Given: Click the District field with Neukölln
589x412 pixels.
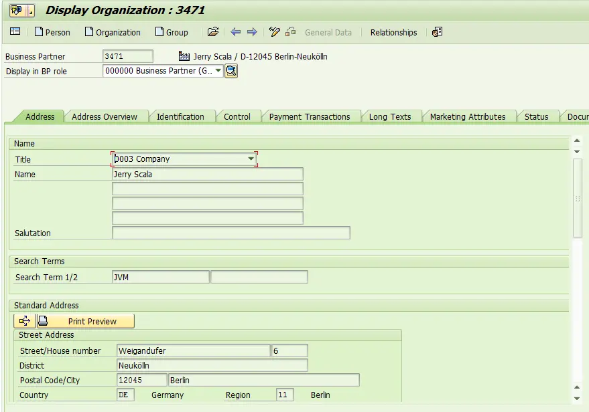Looking at the screenshot, I should tap(212, 365).
